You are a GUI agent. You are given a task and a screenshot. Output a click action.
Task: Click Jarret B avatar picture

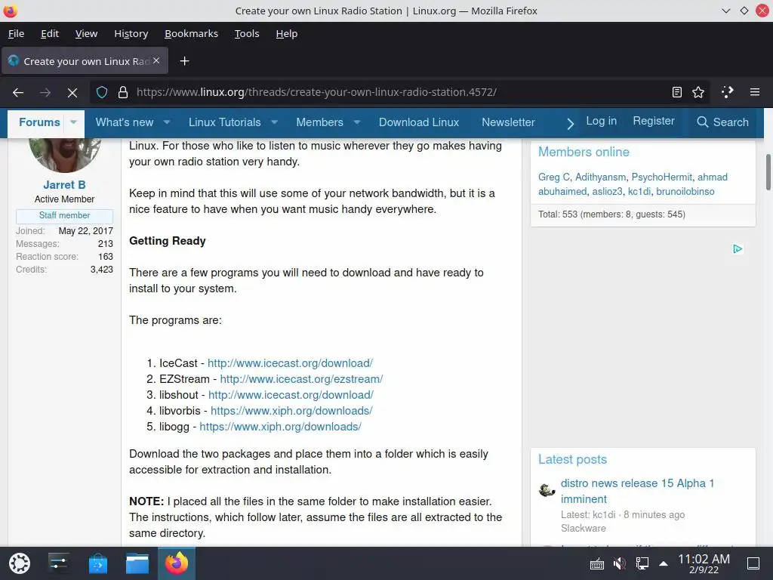tap(65, 156)
